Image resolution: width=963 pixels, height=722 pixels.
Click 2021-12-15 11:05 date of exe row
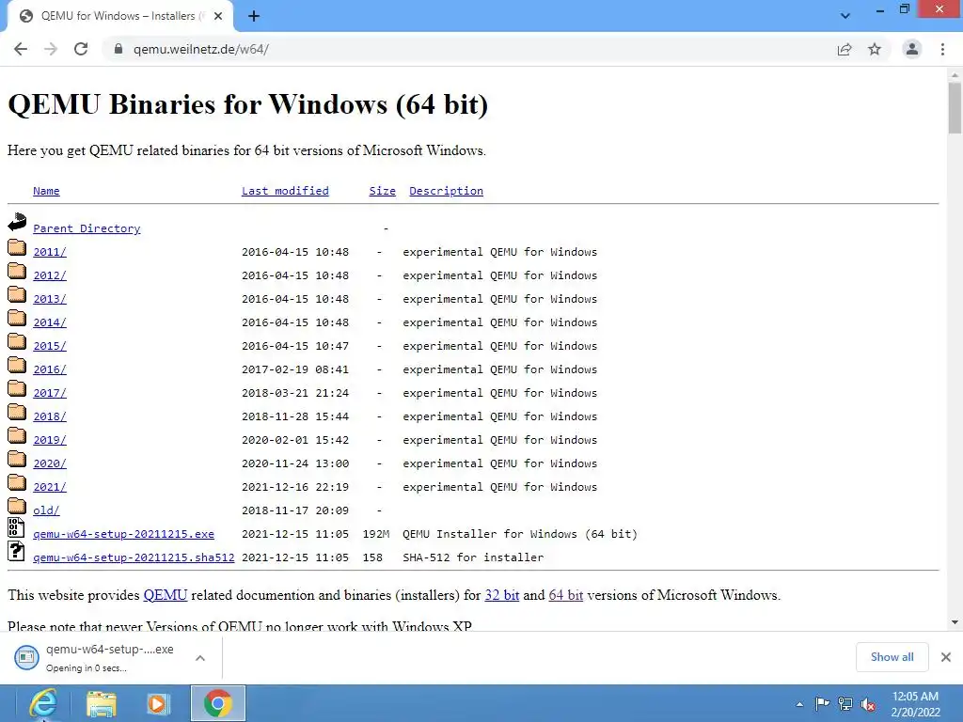tap(294, 534)
